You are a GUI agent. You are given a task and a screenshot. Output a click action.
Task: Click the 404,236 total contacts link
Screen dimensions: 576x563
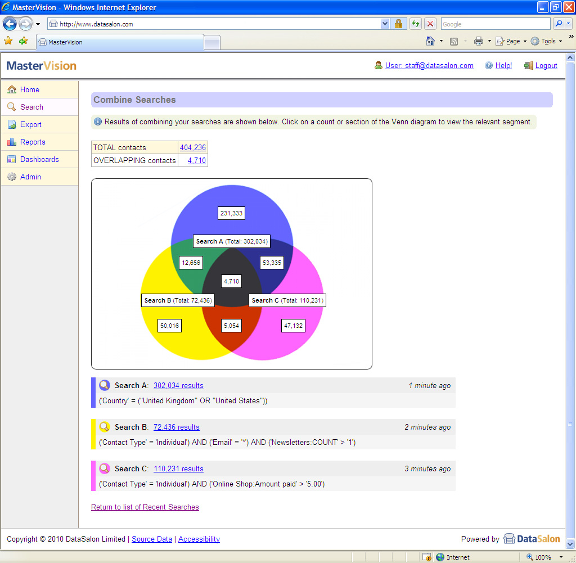(193, 147)
